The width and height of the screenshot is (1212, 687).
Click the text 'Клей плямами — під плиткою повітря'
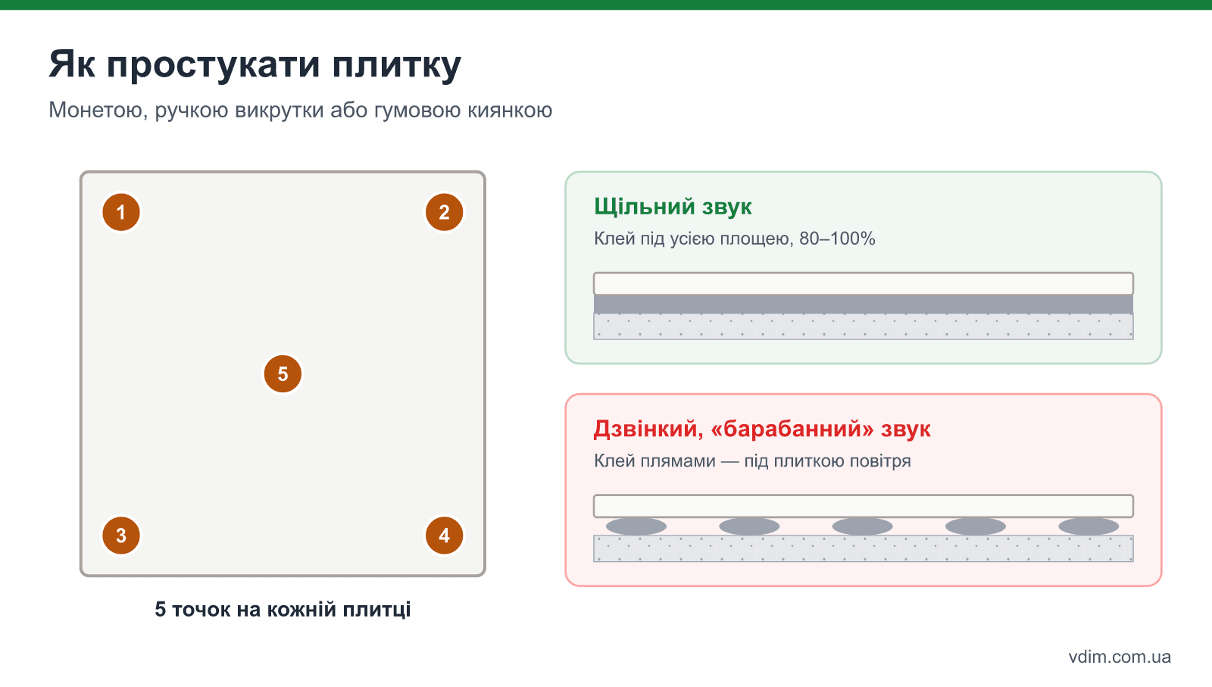pyautogui.click(x=752, y=461)
